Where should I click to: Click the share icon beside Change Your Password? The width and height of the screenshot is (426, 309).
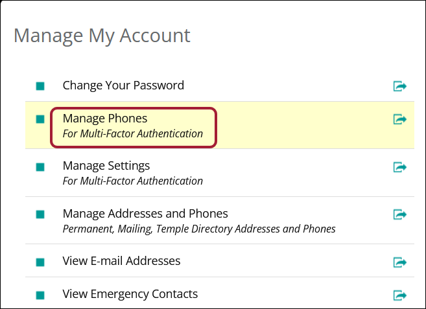click(x=400, y=86)
